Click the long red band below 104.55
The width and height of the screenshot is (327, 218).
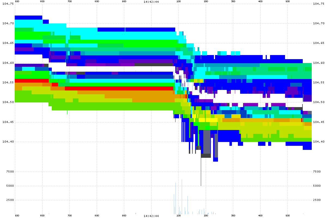click(x=119, y=88)
